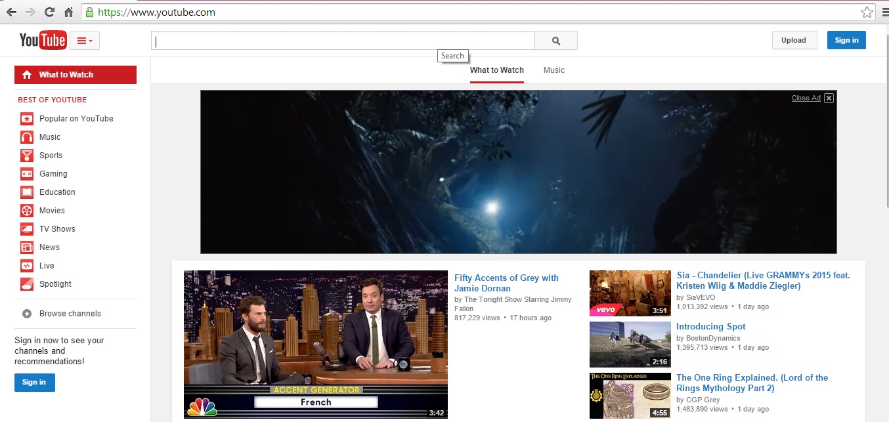Reload the page in browser

click(49, 12)
